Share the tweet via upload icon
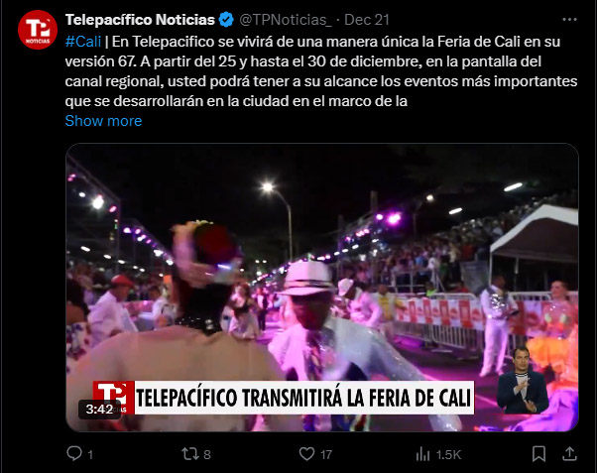 pyautogui.click(x=569, y=453)
